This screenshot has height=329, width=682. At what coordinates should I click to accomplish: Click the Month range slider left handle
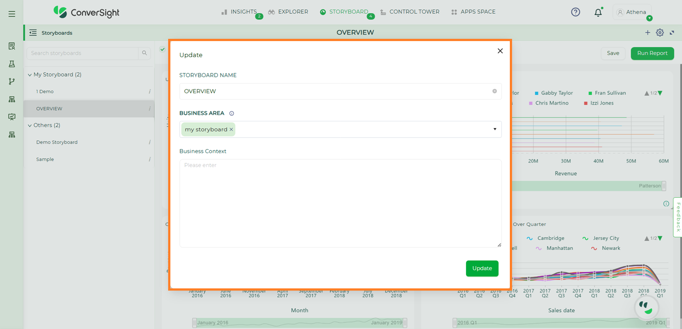[195, 323]
